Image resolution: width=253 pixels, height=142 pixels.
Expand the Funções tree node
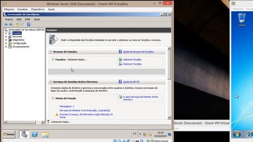coord(6,33)
